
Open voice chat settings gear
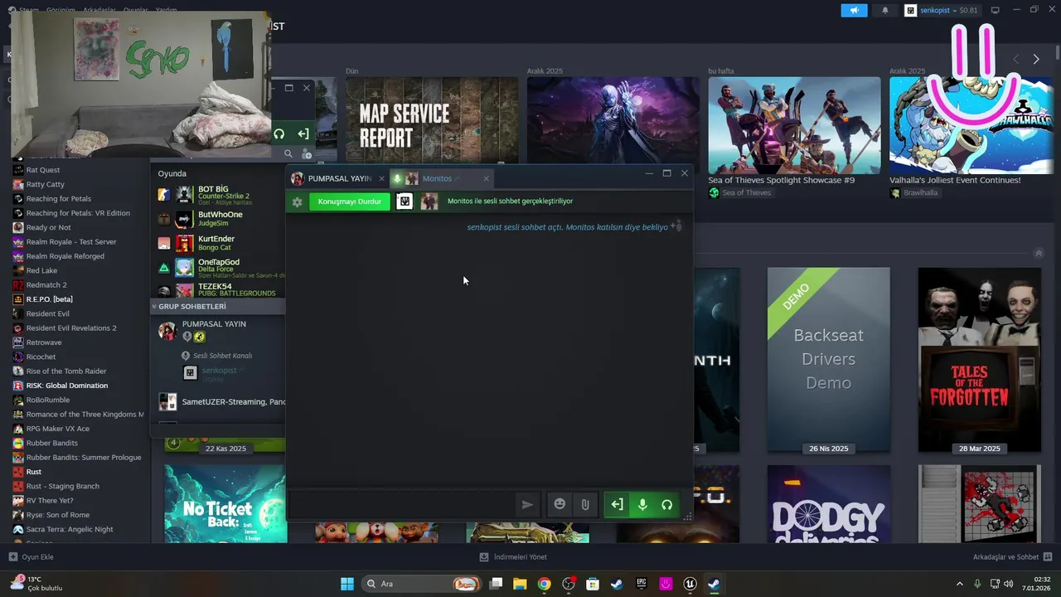297,201
